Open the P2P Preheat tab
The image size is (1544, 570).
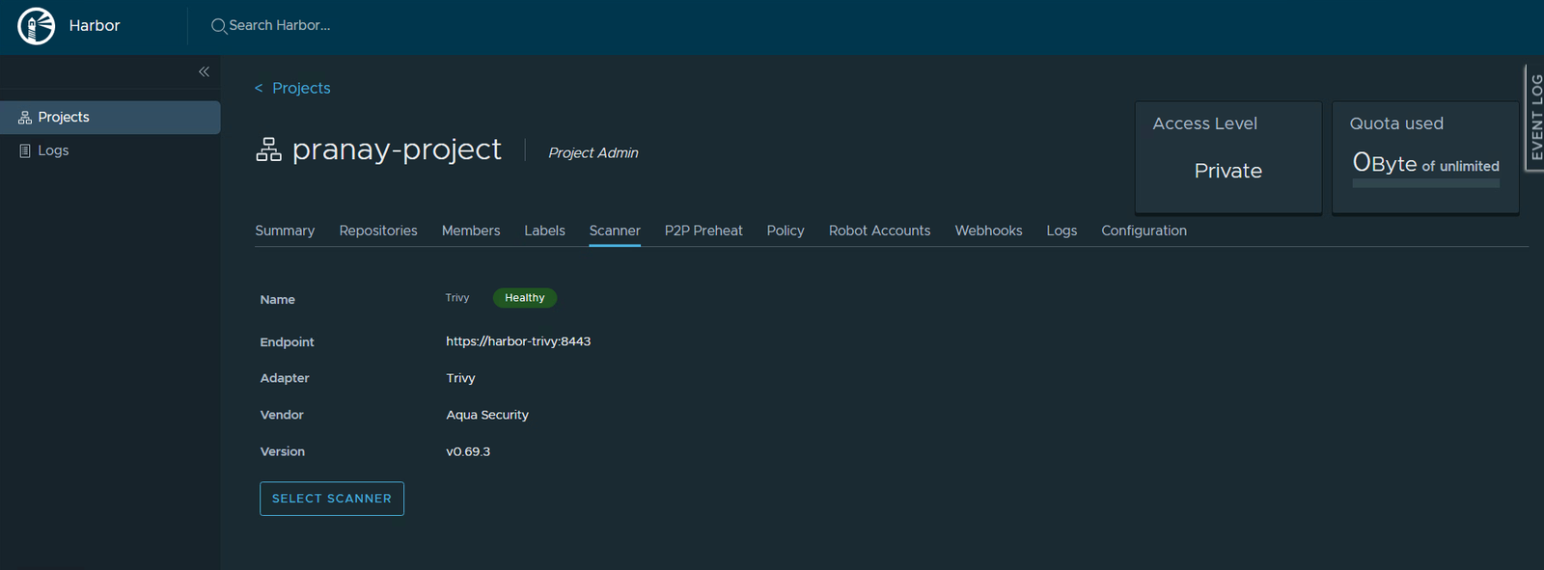point(703,231)
